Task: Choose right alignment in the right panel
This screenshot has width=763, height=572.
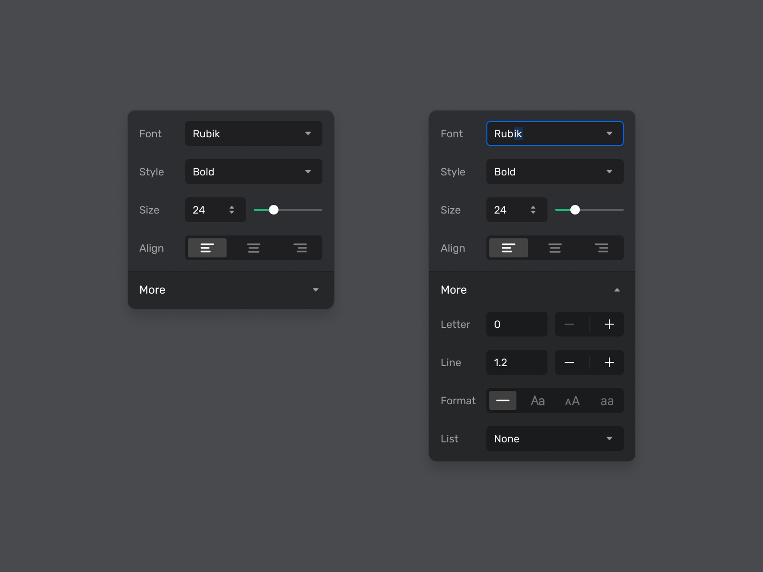Action: pyautogui.click(x=602, y=248)
